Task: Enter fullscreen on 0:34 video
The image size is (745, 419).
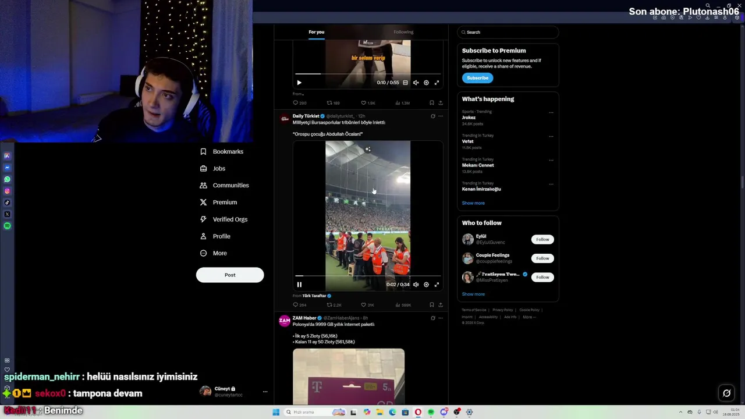Action: pos(437,285)
